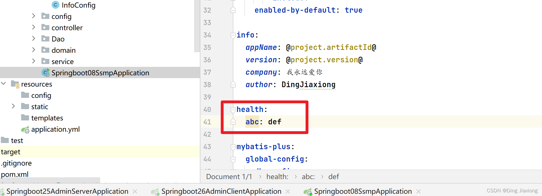Click the def value on line 41
Image resolution: width=542 pixels, height=196 pixels.
(275, 122)
